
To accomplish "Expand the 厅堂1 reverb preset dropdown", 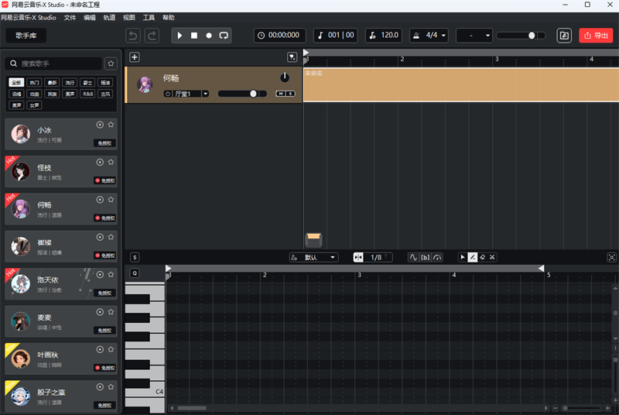I will point(206,94).
